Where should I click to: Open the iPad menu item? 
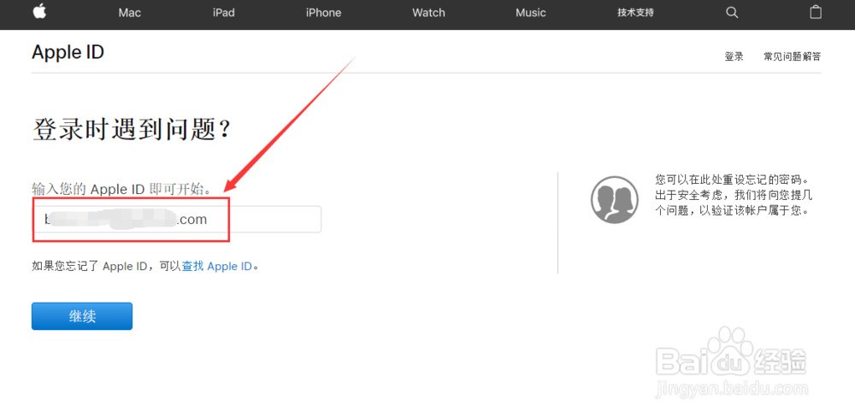[x=223, y=13]
